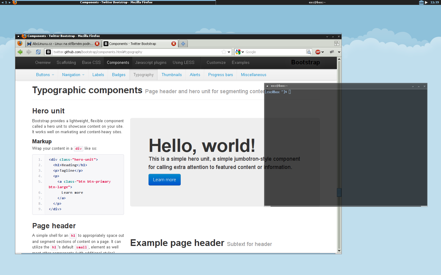Viewport: 441px width, 275px height.
Task: Click the Bootstrap brand link
Action: tap(305, 62)
